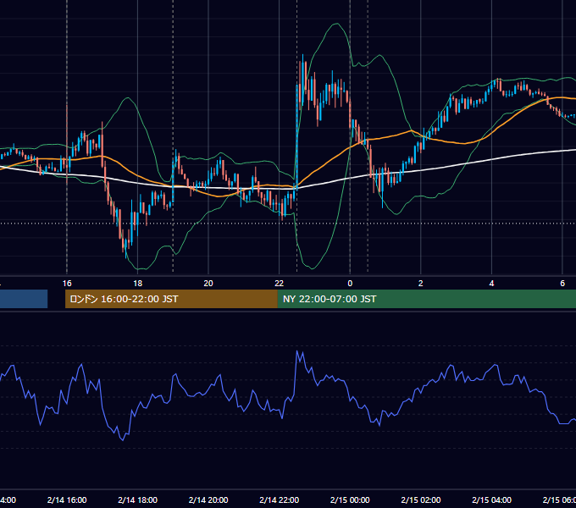
Task: Click the hour label 22 on the price chart axis
Action: (x=280, y=284)
